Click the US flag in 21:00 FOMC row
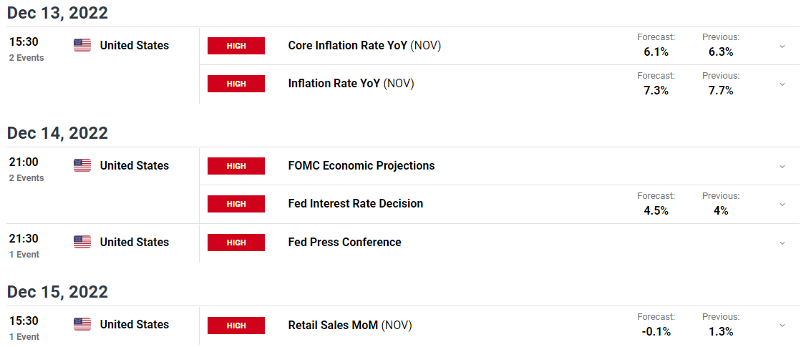 [82, 165]
